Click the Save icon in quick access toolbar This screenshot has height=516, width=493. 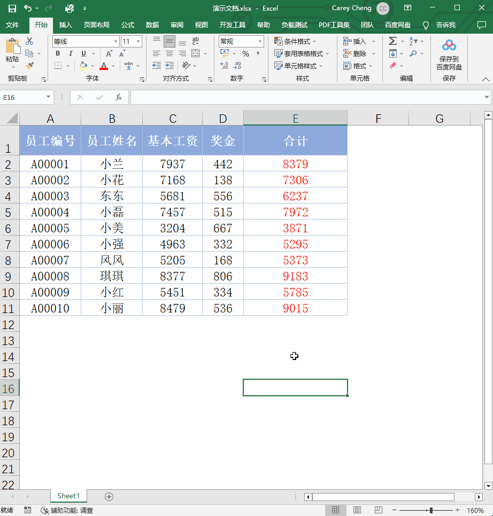[12, 8]
